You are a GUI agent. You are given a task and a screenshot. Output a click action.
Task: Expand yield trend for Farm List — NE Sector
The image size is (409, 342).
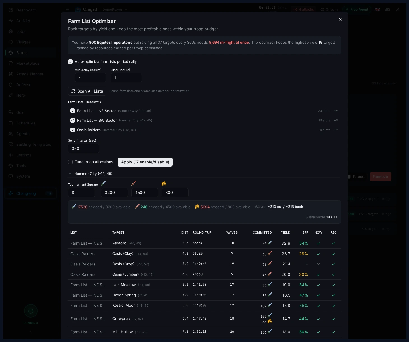[335, 111]
